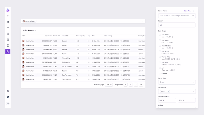Viewport: 204px width, 115px height.
Task: Select the Custom date range option
Action: 160,74
